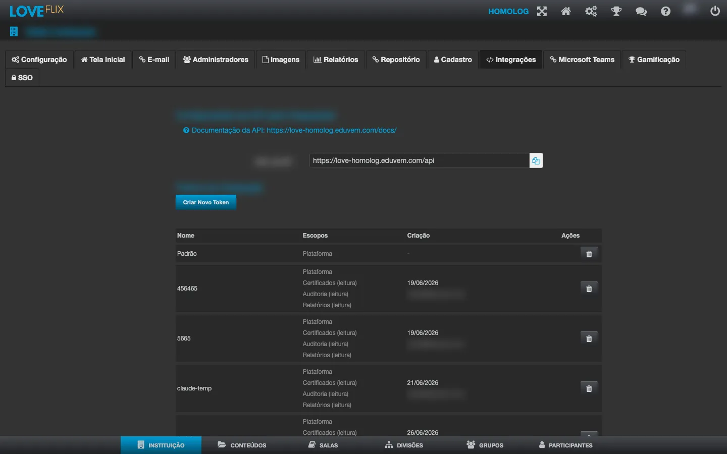The width and height of the screenshot is (727, 454).
Task: Switch to the Imagens tab
Action: pyautogui.click(x=281, y=60)
